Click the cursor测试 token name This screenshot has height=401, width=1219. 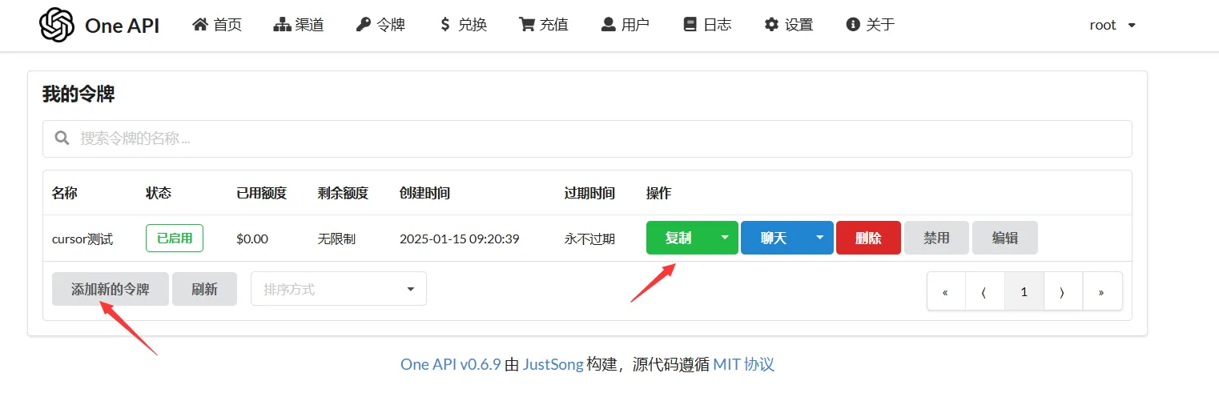coord(82,239)
